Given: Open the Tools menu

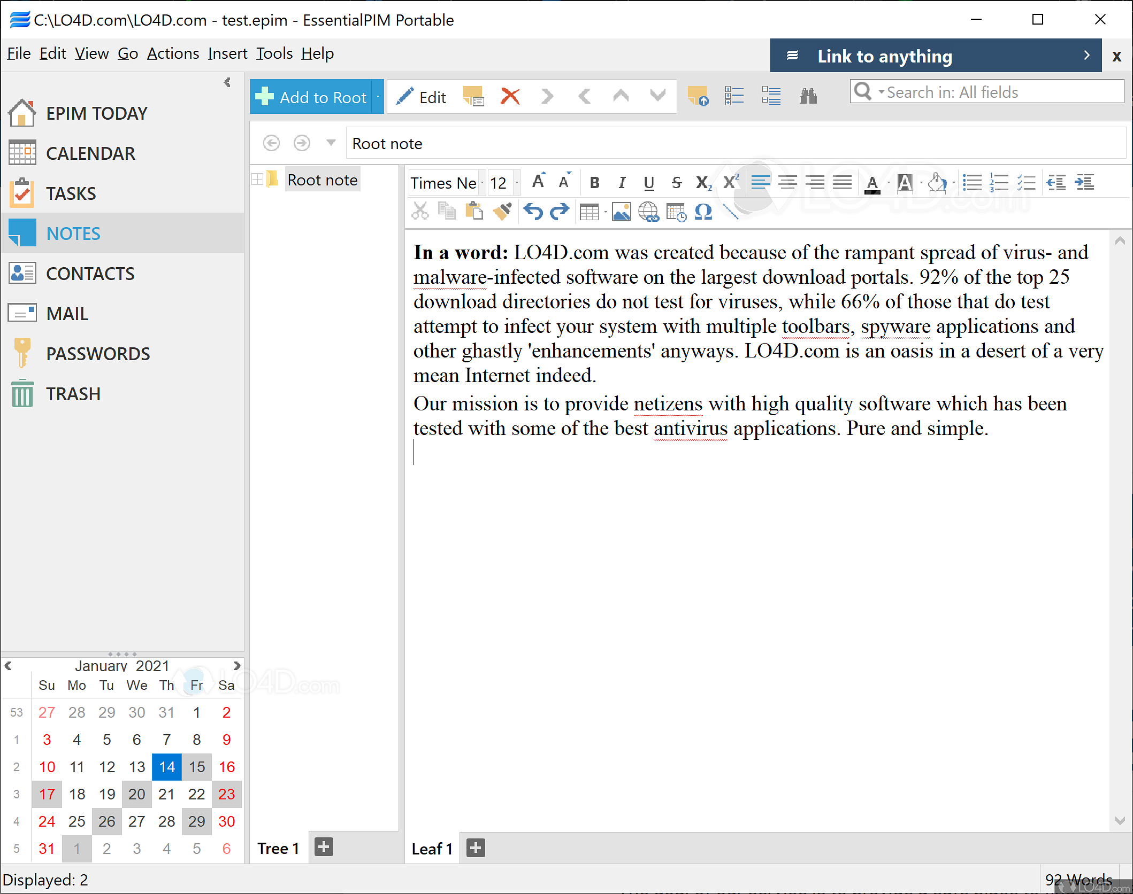Looking at the screenshot, I should coord(274,53).
